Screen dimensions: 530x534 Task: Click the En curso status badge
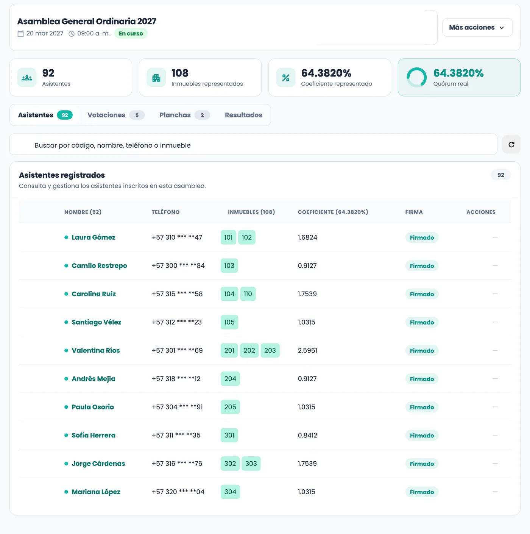pyautogui.click(x=131, y=33)
